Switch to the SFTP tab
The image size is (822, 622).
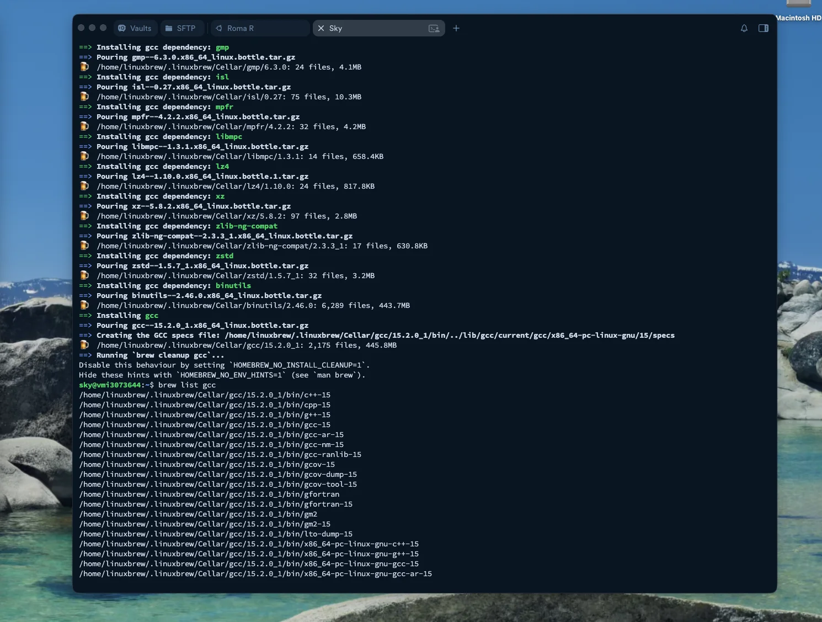point(181,28)
